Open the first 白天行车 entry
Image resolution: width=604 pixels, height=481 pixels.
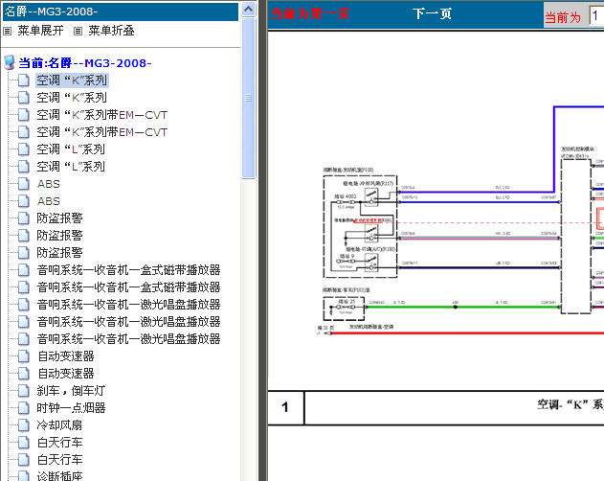59,443
